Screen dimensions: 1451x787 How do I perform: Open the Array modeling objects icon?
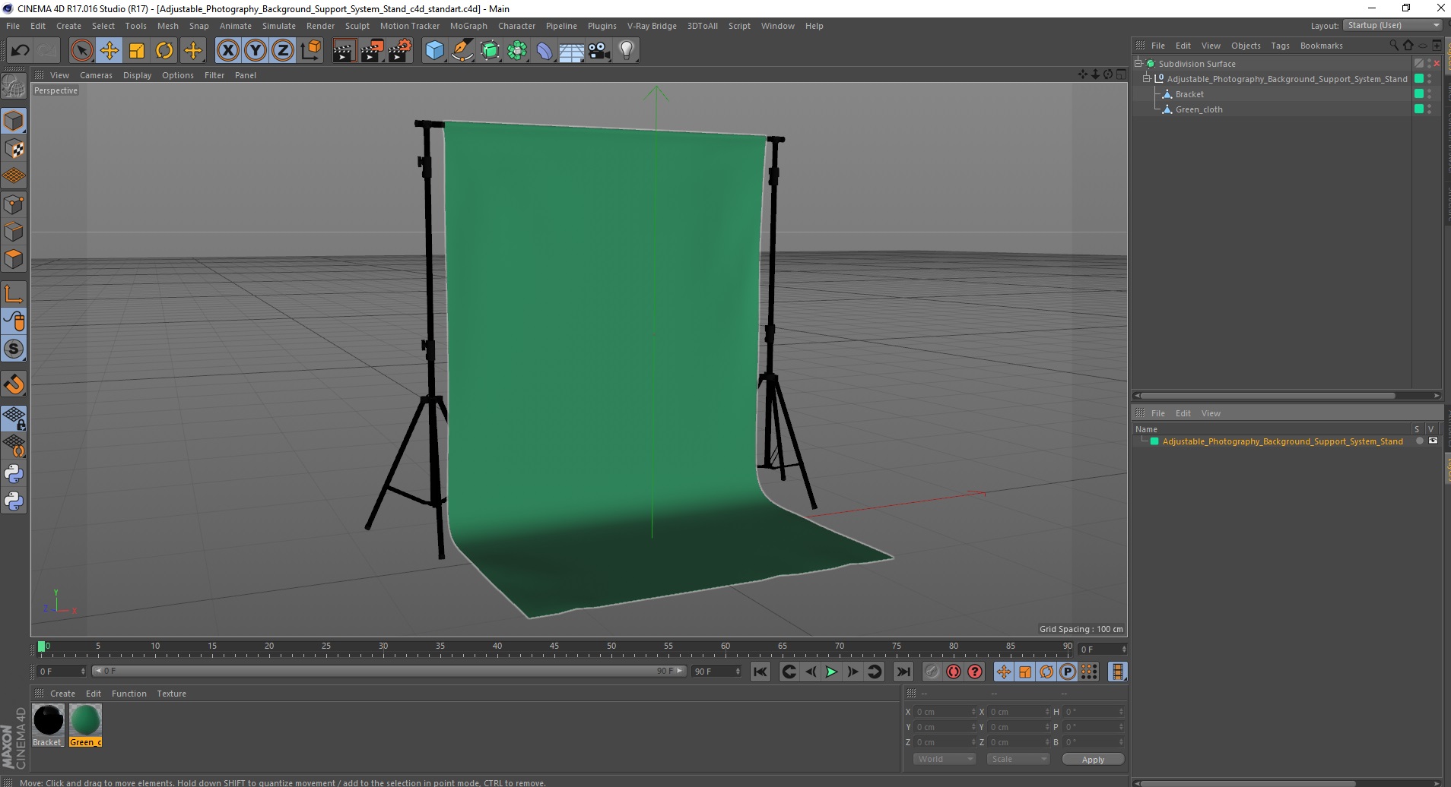[x=517, y=51]
